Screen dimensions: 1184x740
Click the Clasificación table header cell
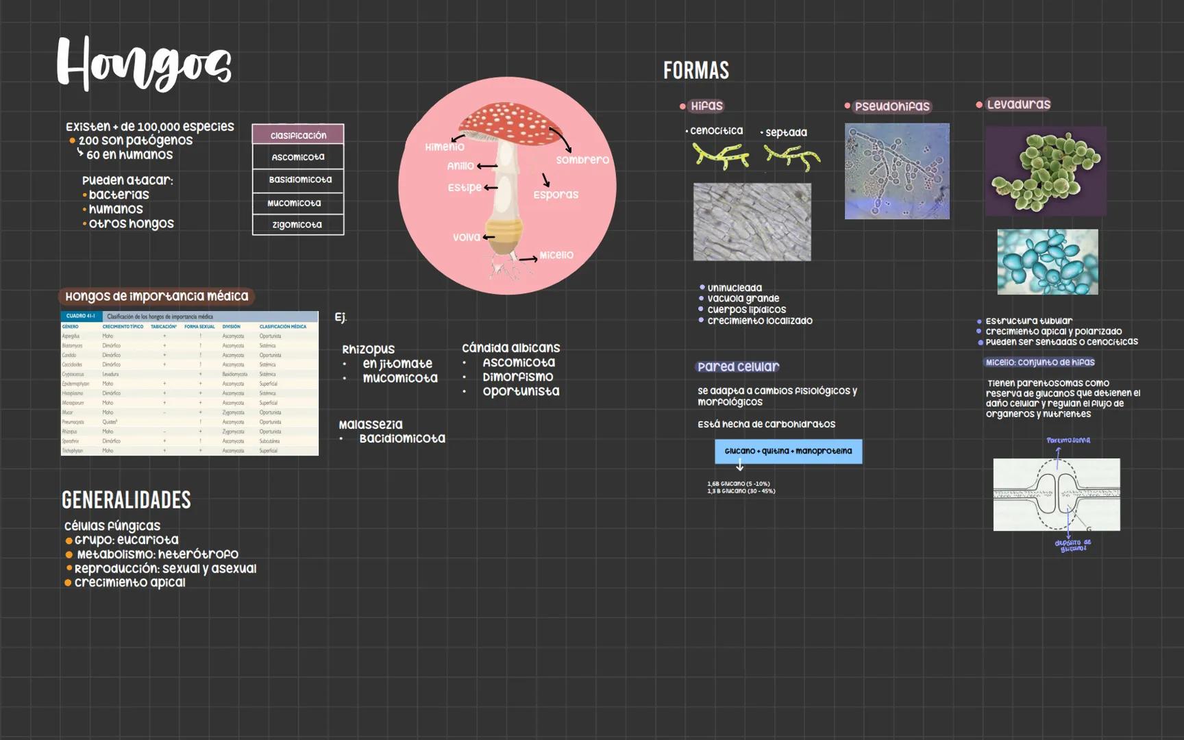coord(298,135)
